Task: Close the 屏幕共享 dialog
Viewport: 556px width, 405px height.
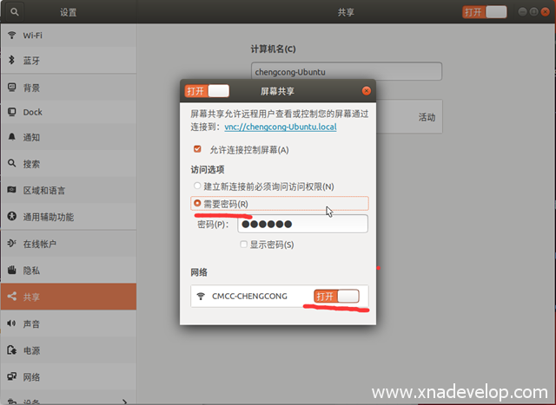Action: (366, 90)
